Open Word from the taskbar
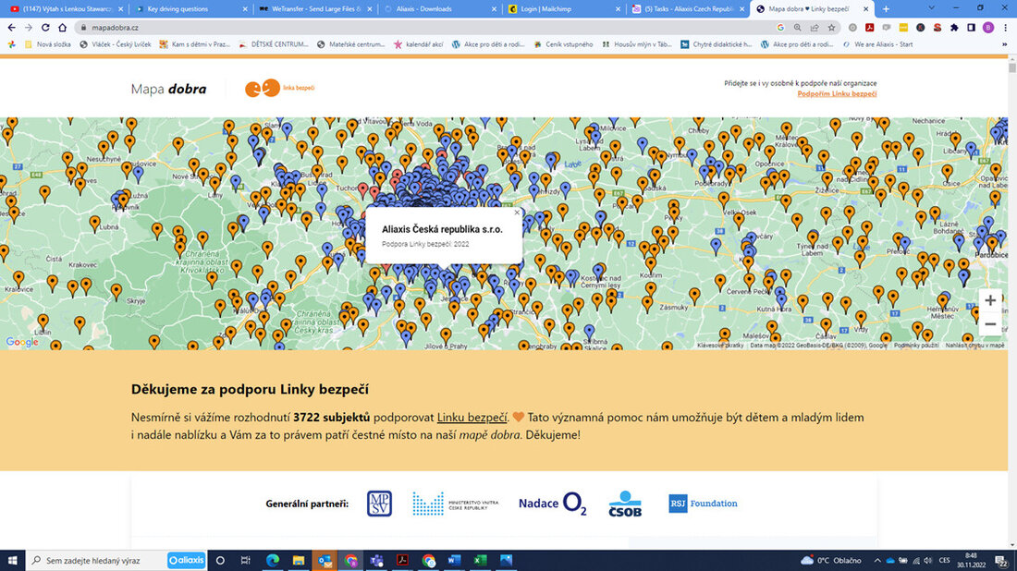Viewport: 1017px width, 571px height. 454,560
